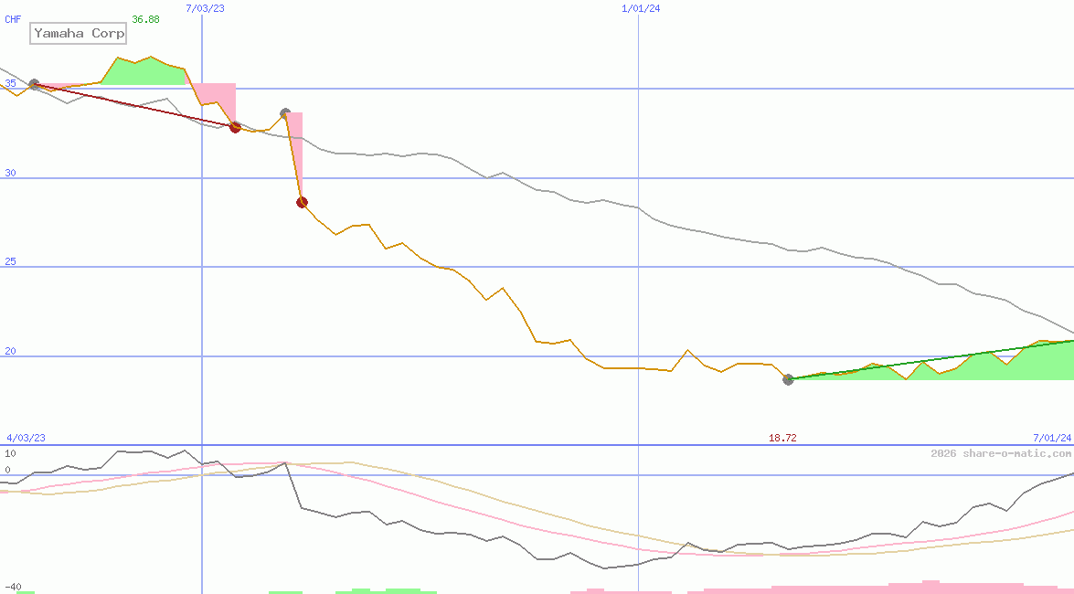Click the -40 oscillator axis label
The image size is (1074, 594).
coord(13,587)
